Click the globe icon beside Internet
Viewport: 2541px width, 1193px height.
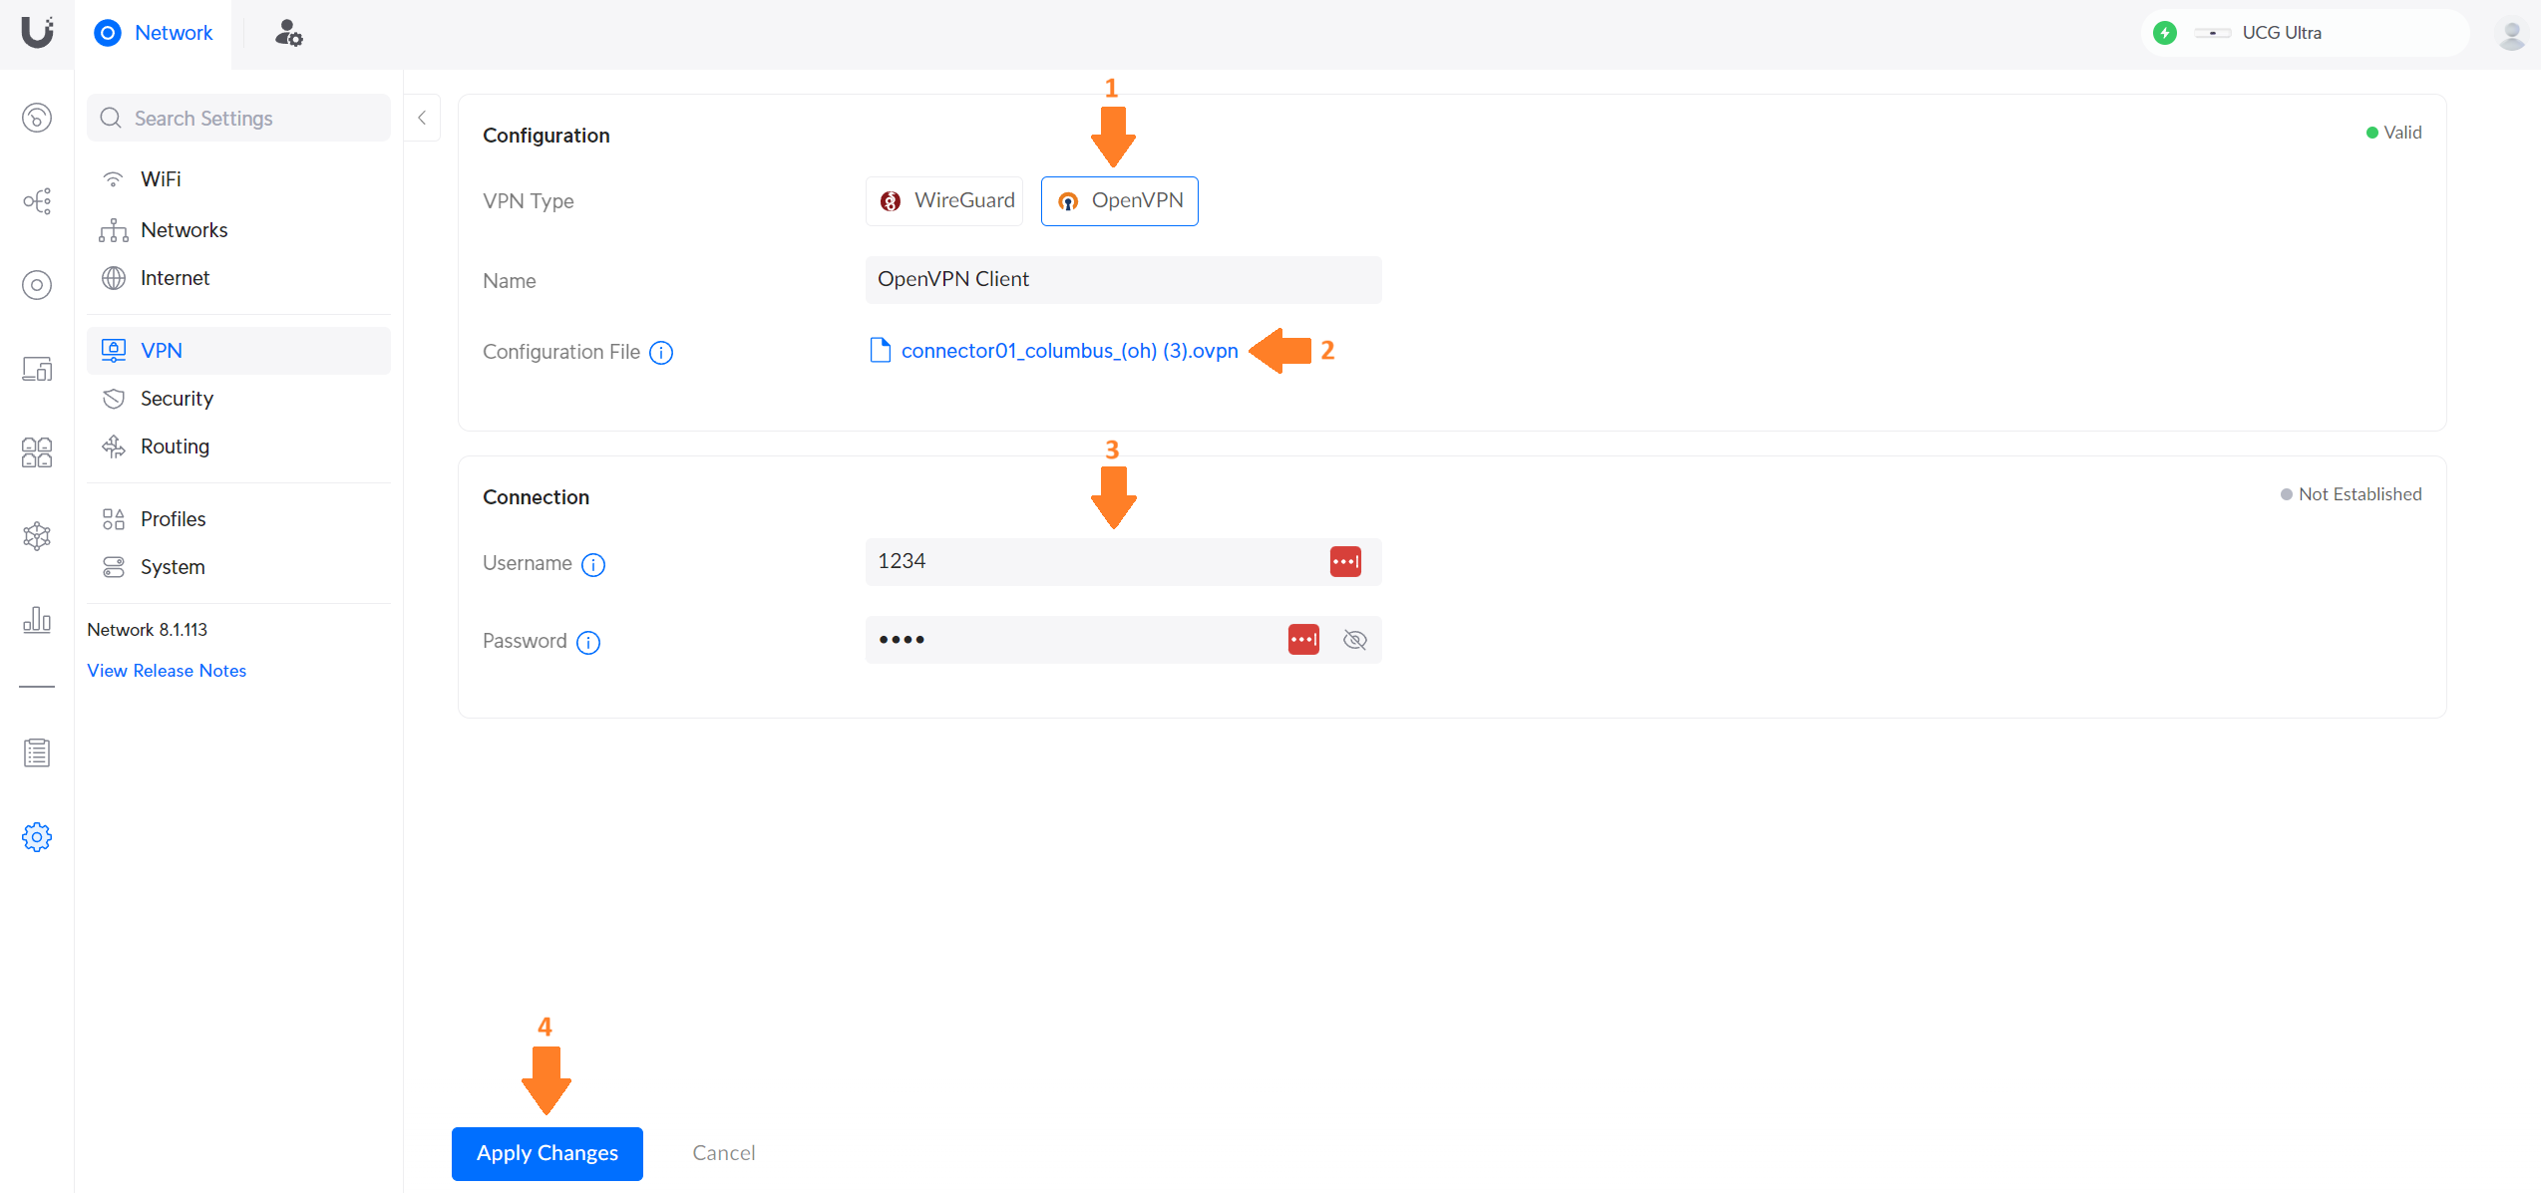point(114,278)
